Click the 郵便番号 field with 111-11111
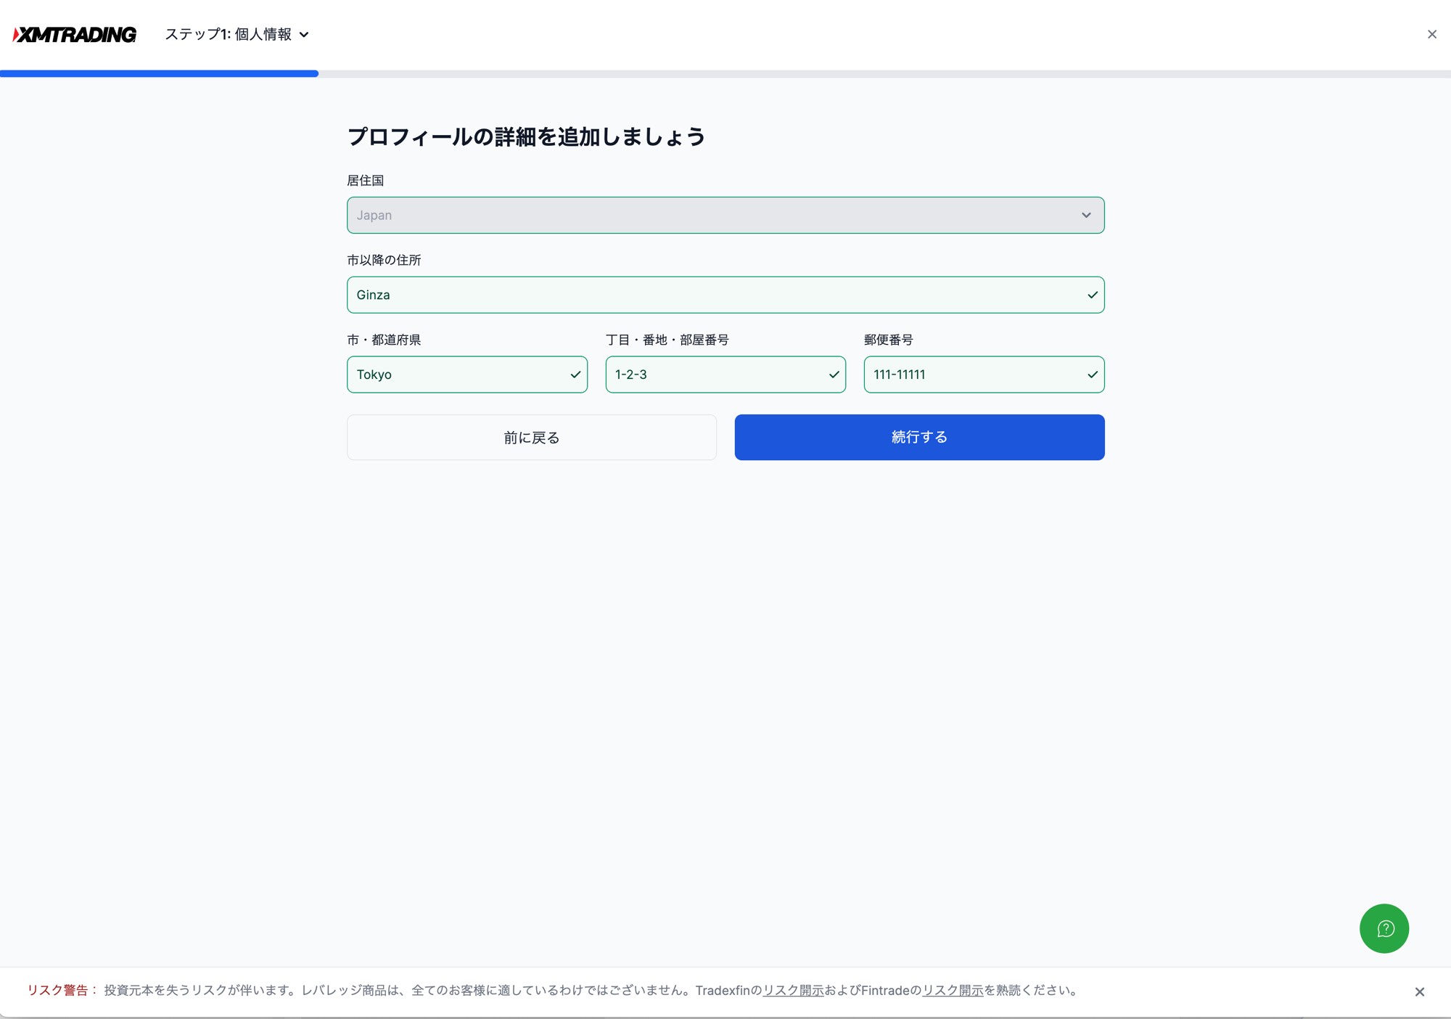Image resolution: width=1451 pixels, height=1019 pixels. tap(984, 375)
